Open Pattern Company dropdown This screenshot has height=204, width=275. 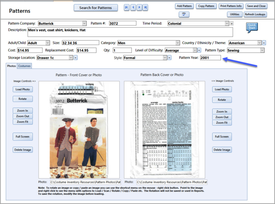coord(84,24)
